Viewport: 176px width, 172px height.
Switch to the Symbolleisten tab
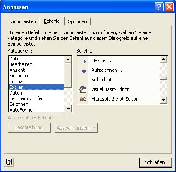tap(22, 21)
